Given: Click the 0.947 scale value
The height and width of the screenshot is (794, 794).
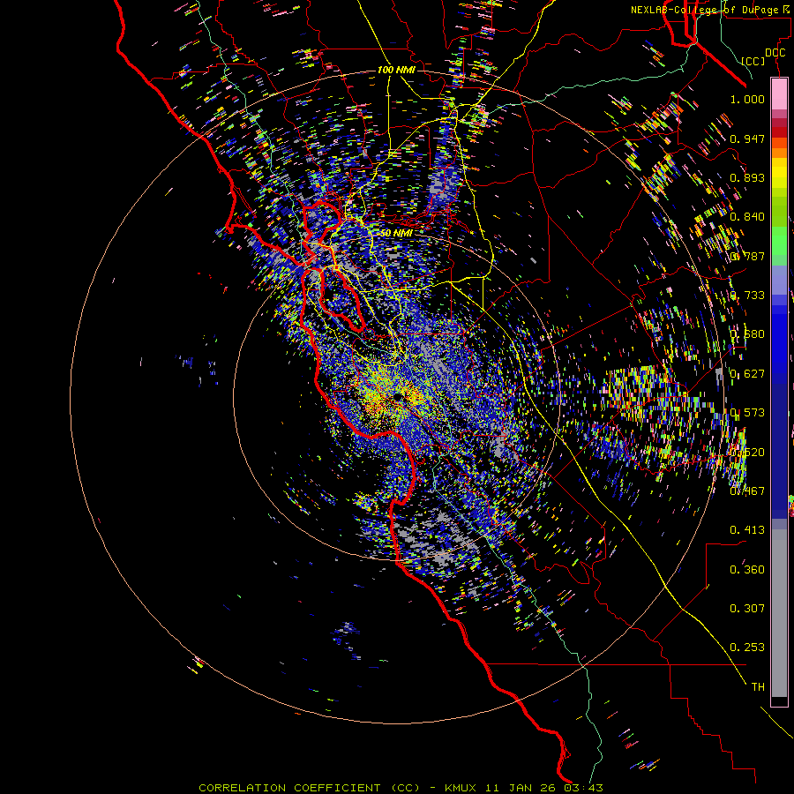Looking at the screenshot, I should click(747, 139).
